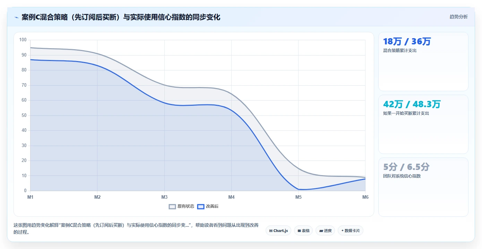Open the 42万 / 48.3万 stat card
Image resolution: width=482 pixels, height=249 pixels.
pyautogui.click(x=423, y=124)
